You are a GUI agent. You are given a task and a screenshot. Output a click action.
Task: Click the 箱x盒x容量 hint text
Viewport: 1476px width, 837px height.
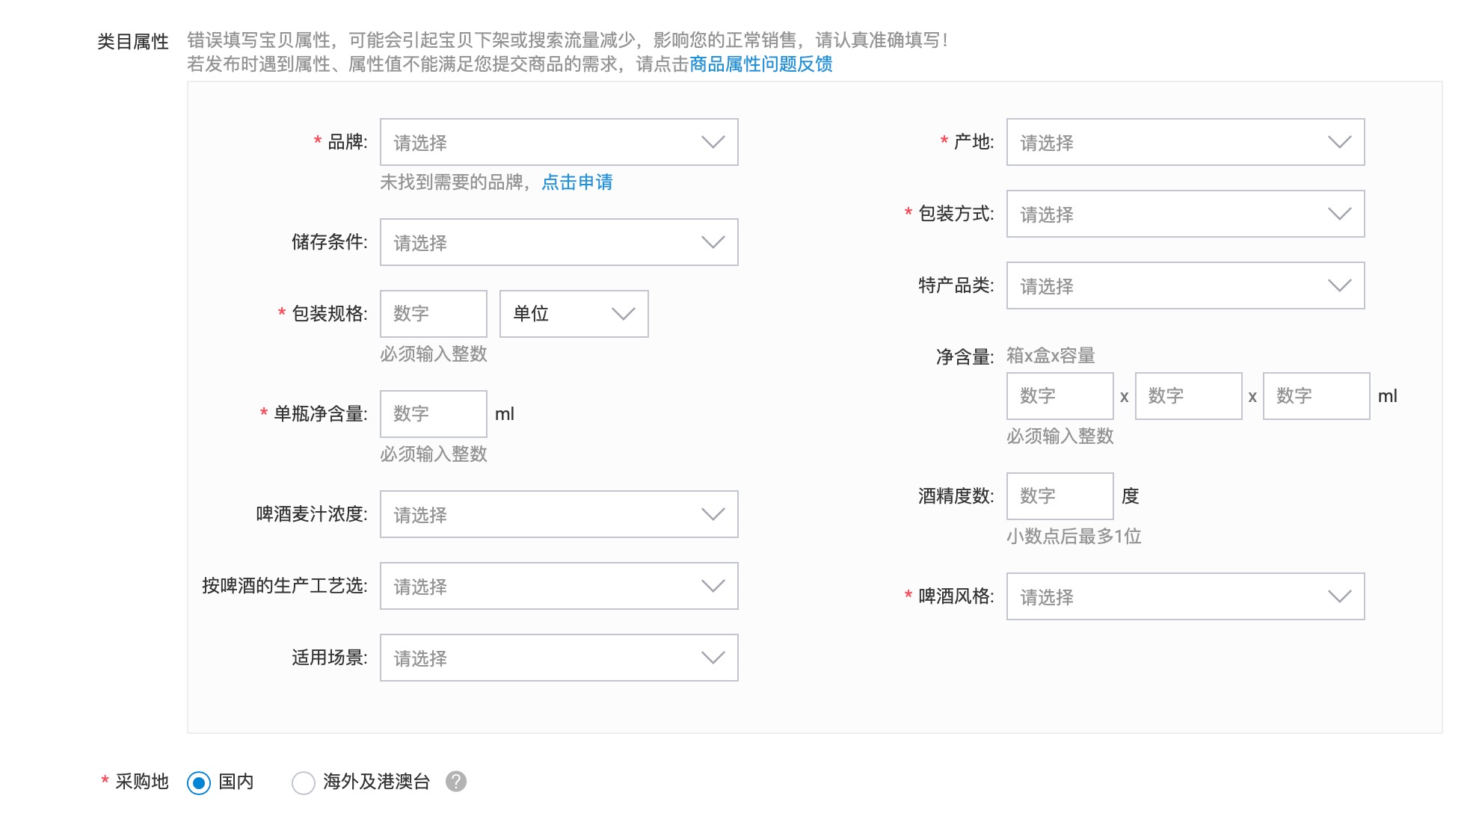click(x=1051, y=356)
